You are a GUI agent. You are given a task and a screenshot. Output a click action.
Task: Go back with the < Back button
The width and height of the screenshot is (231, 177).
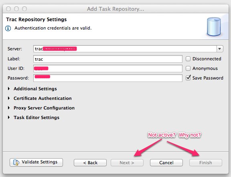point(90,163)
